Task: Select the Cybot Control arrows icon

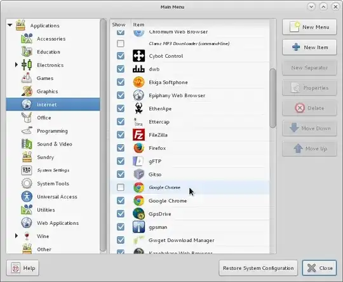Action: [x=138, y=56]
